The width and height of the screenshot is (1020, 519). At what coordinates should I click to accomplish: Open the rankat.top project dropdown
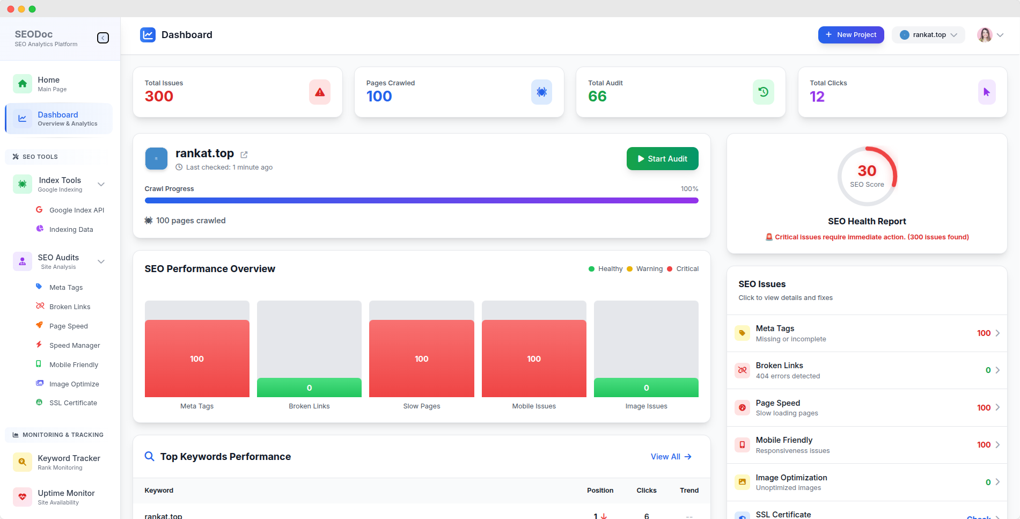(x=928, y=35)
